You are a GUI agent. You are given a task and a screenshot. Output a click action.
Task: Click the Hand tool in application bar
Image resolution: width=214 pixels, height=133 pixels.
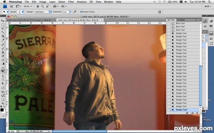[38, 6]
